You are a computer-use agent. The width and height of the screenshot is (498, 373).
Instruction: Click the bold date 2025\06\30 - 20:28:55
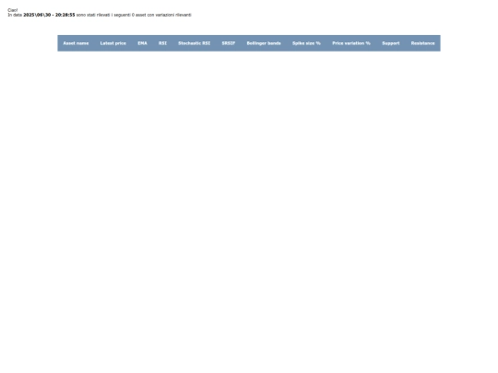pos(49,15)
